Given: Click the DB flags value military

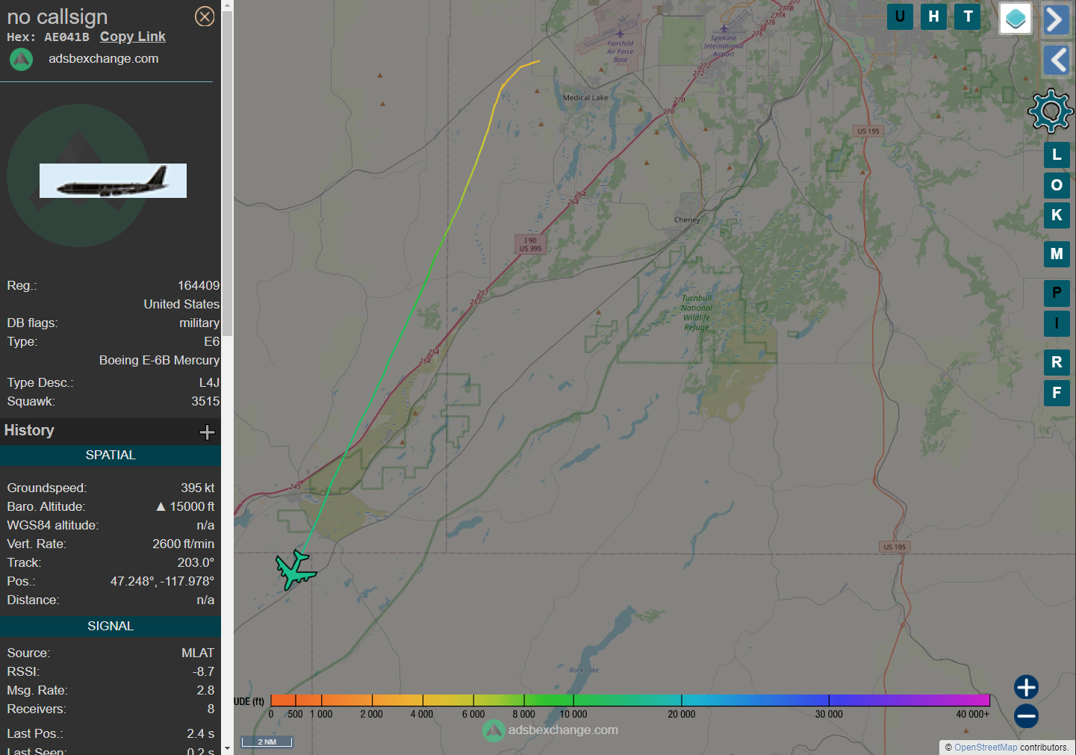Looking at the screenshot, I should 199,323.
